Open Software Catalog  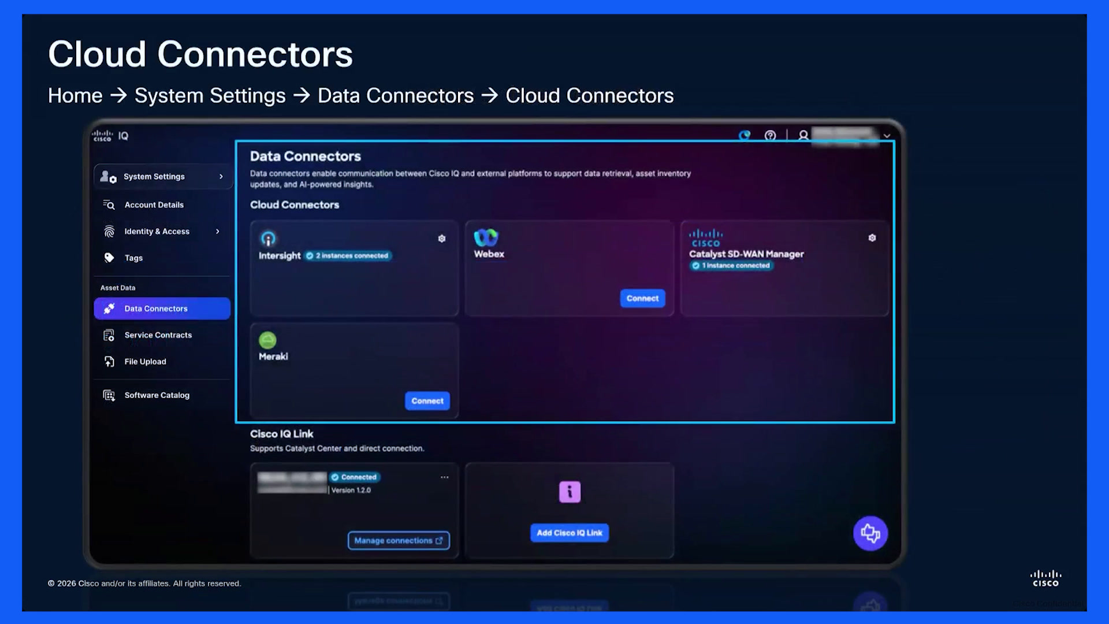pyautogui.click(x=157, y=395)
